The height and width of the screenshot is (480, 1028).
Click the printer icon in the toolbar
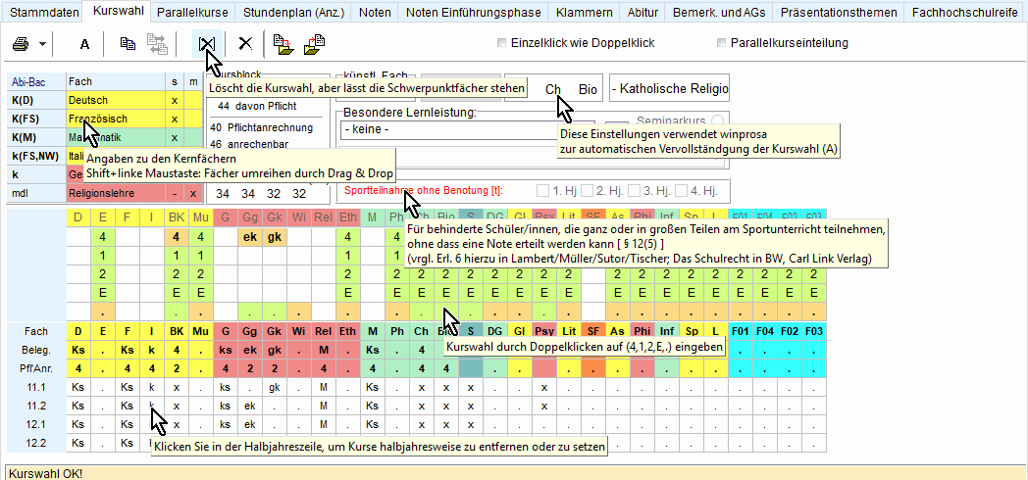[21, 44]
